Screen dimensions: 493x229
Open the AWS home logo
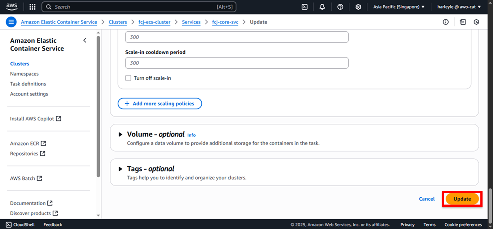[x=12, y=6]
